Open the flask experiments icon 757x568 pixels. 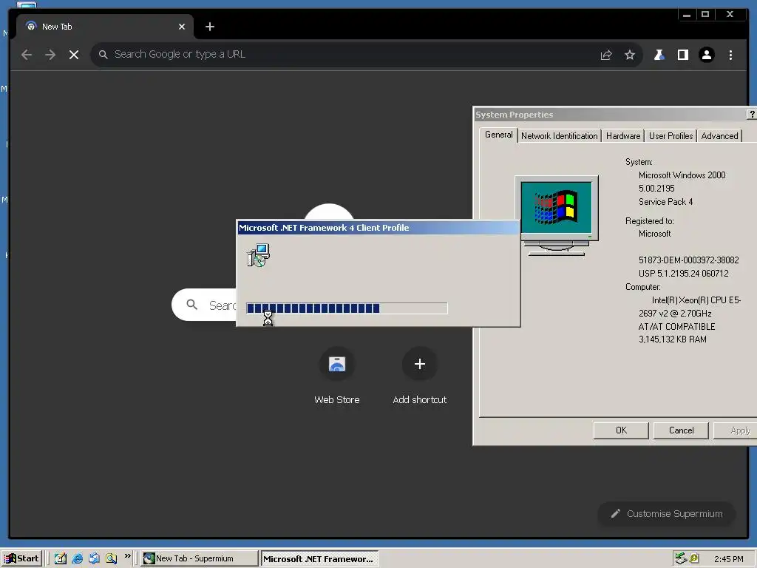[x=659, y=55]
